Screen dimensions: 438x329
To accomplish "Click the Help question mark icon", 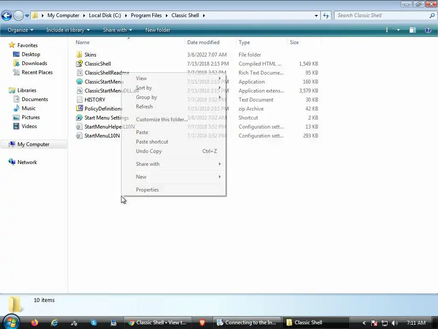I will [x=428, y=30].
